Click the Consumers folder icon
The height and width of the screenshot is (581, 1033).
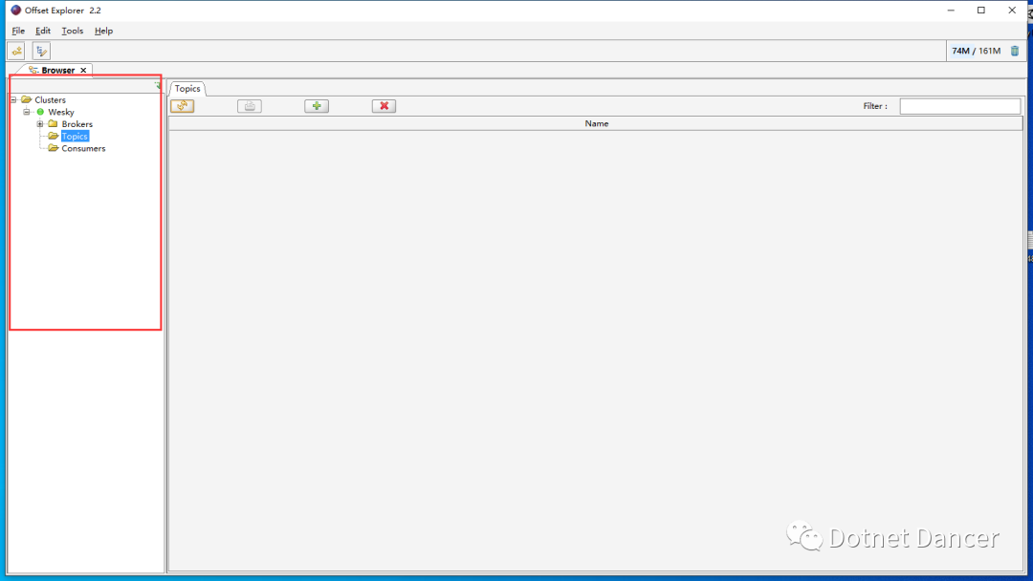pyautogui.click(x=54, y=148)
